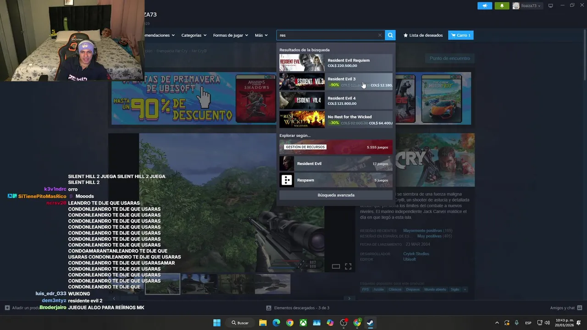Image resolution: width=587 pixels, height=330 pixels.
Task: Click the Mundo abierto tag
Action: click(x=435, y=290)
